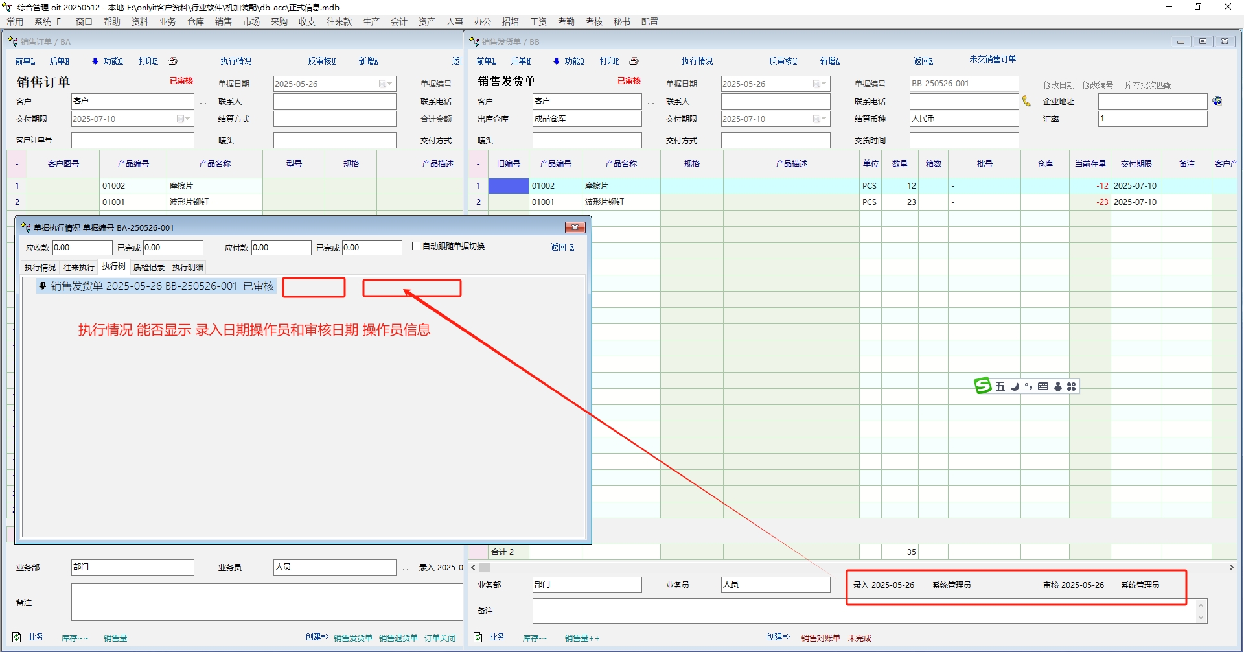
Task: Click the moon icon on the IME toolbar
Action: [x=1015, y=386]
